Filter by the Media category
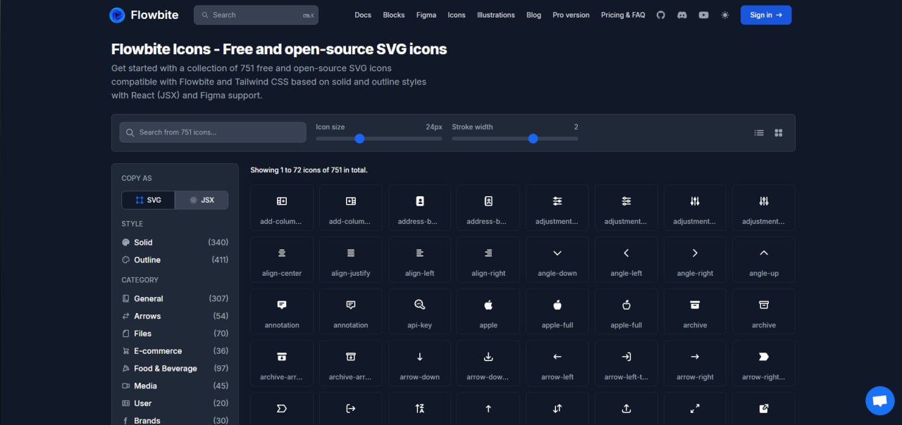Screen dimensions: 902x425 175,386
